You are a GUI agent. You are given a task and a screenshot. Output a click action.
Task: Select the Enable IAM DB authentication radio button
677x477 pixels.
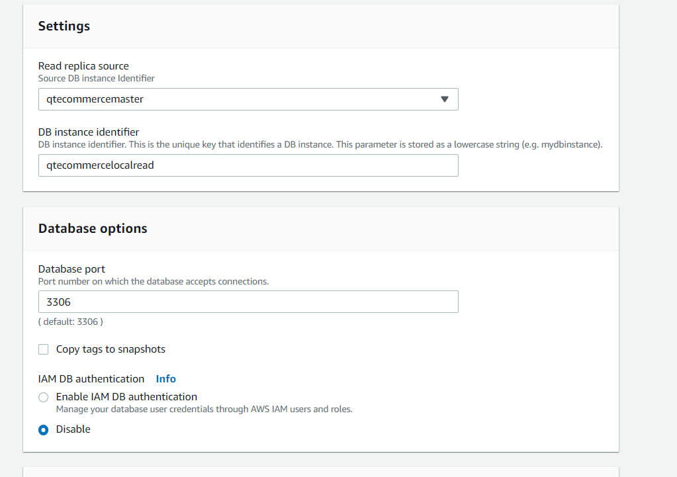click(x=44, y=397)
